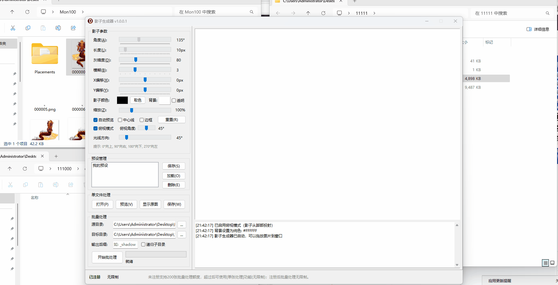The height and width of the screenshot is (285, 558).
Task: Select the Copy icon in Explorer toolbar
Action: point(28,28)
